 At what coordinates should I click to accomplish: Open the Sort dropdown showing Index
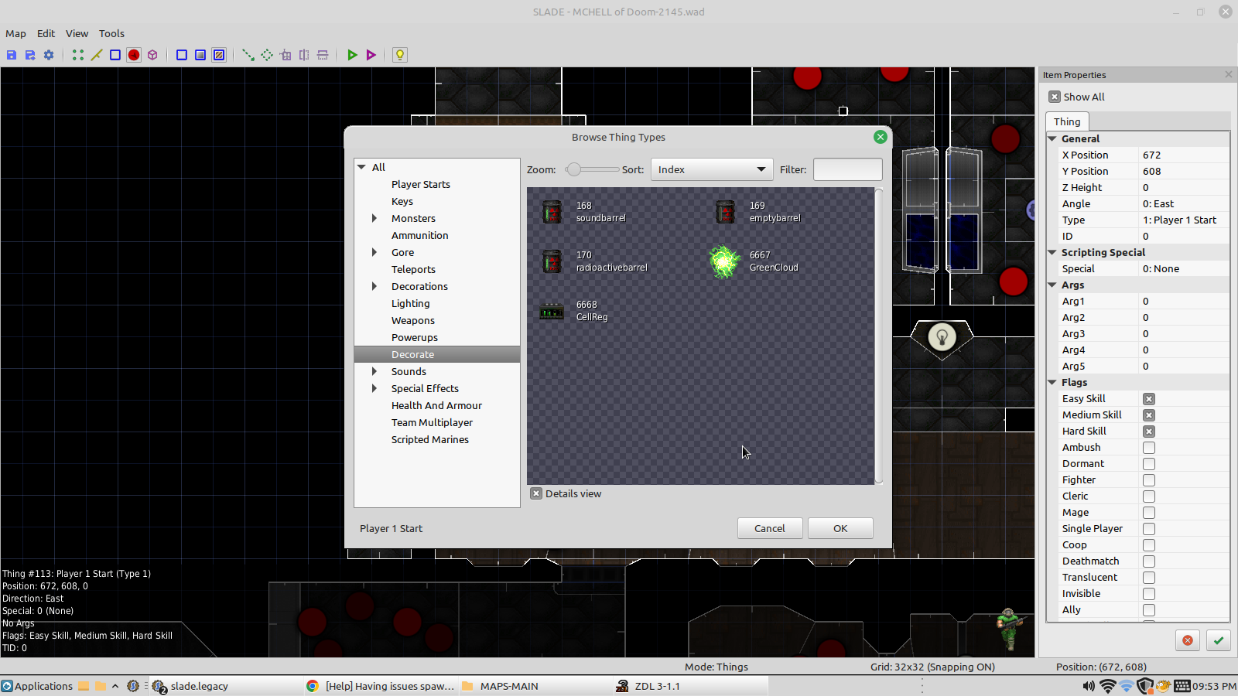(712, 169)
